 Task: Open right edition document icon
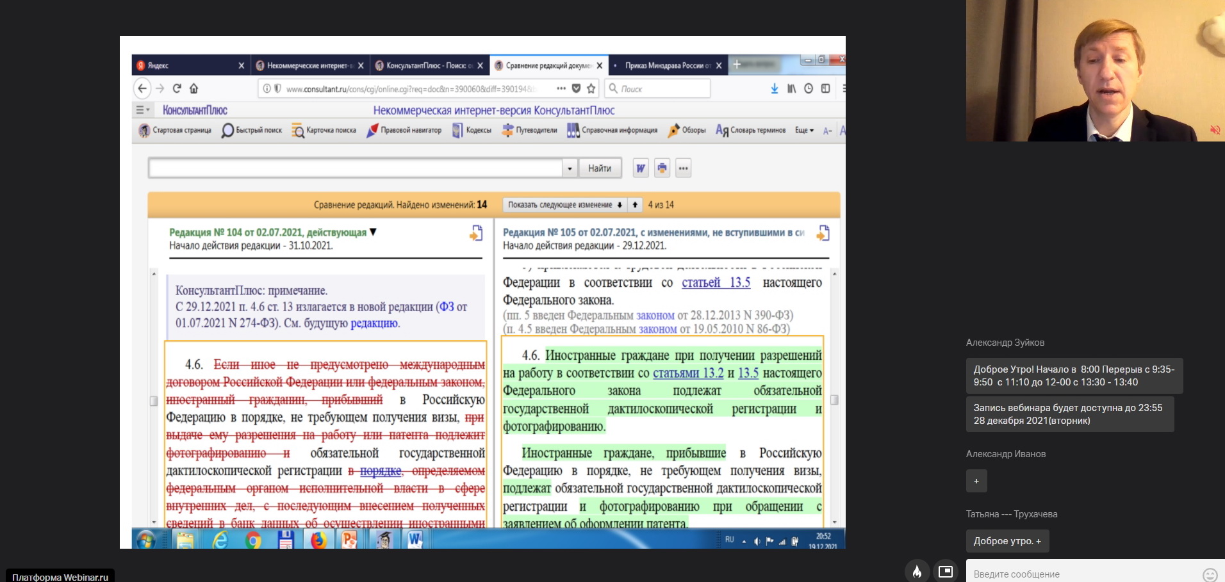823,233
